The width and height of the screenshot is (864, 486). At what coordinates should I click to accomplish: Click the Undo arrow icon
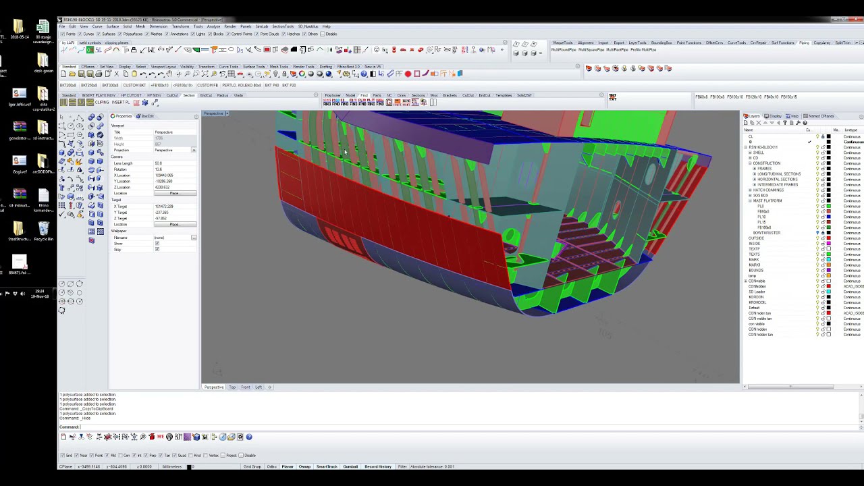(143, 74)
